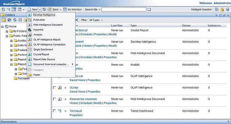
Task: Click the Тестовый tiered dashboard icon
Action: pos(60,111)
